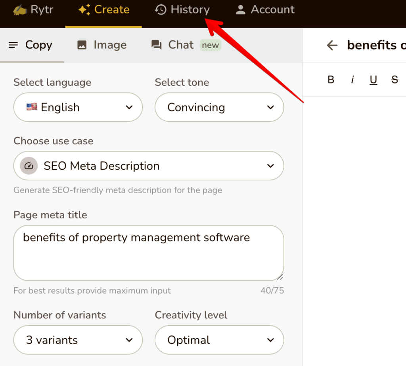The image size is (406, 366).
Task: Click the SEO Meta Description gauge icon
Action: click(x=29, y=166)
